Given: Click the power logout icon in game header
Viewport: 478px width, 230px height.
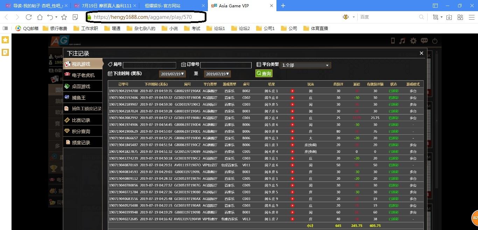Looking at the screenshot, I should point(435,41).
